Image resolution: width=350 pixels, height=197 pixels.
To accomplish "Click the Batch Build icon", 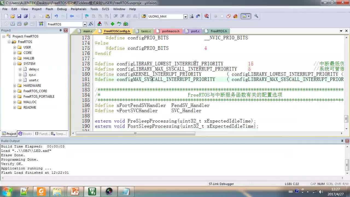I will click(x=26, y=24).
